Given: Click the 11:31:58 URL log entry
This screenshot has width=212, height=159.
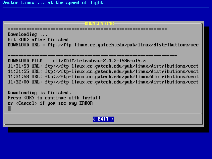Looking at the screenshot, I should pyautogui.click(x=103, y=77).
